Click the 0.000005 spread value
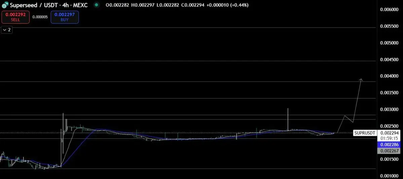The width and height of the screenshot is (403, 179). point(40,17)
